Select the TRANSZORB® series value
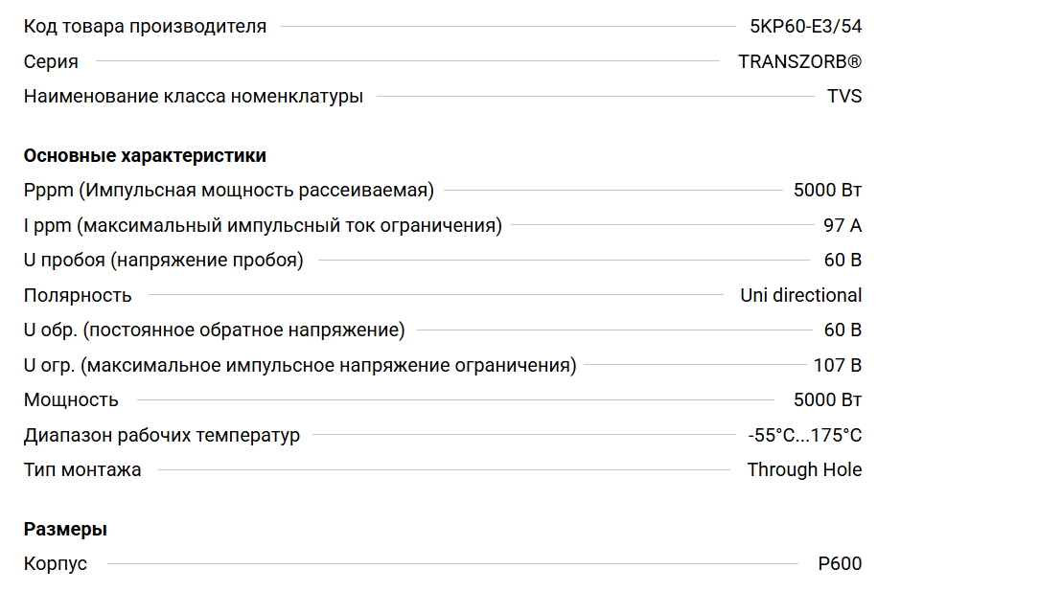1062x592 pixels. tap(799, 61)
